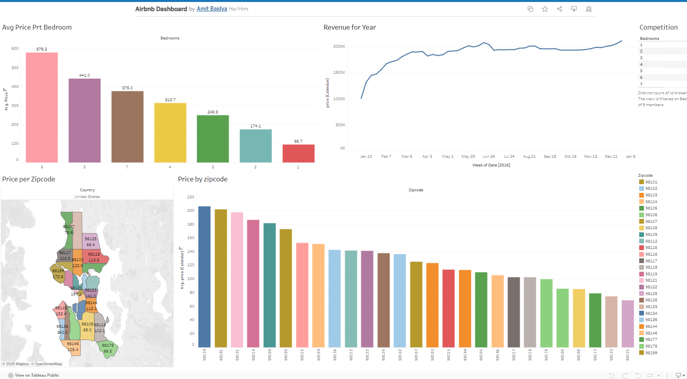The height and width of the screenshot is (379, 687).
Task: Click the blue 98134 zipcode bar
Action: coord(204,276)
